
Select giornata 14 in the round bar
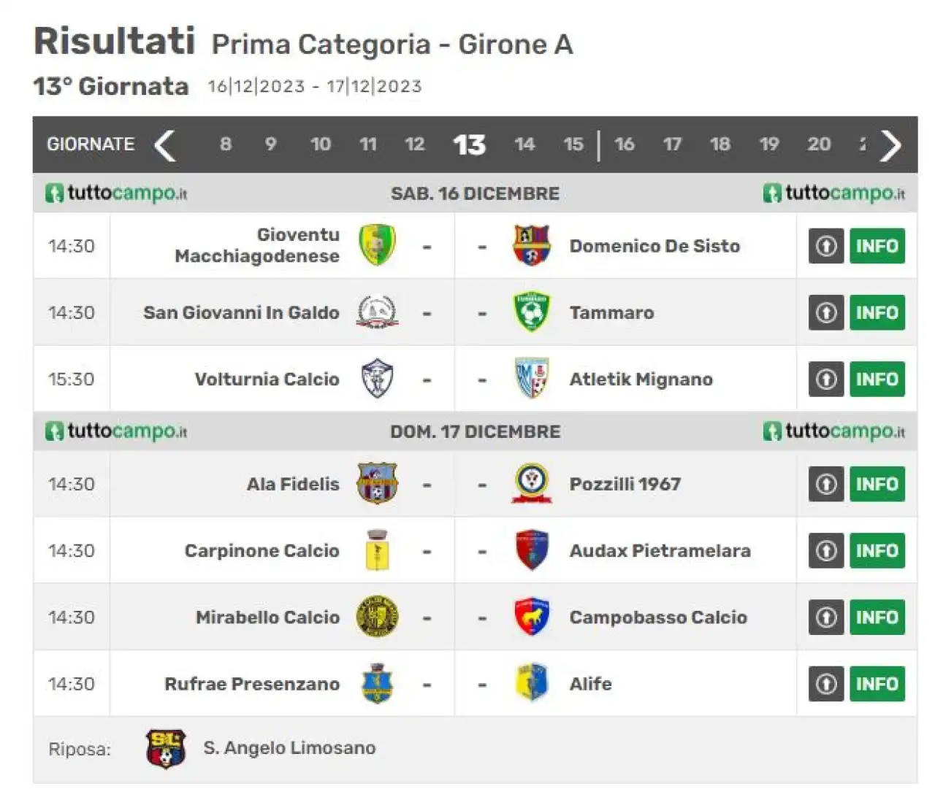[x=524, y=145]
